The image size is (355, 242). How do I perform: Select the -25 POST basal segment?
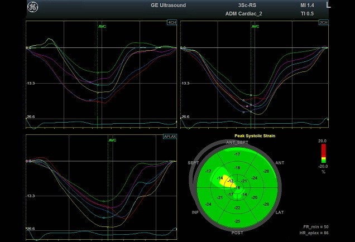[x=238, y=222]
